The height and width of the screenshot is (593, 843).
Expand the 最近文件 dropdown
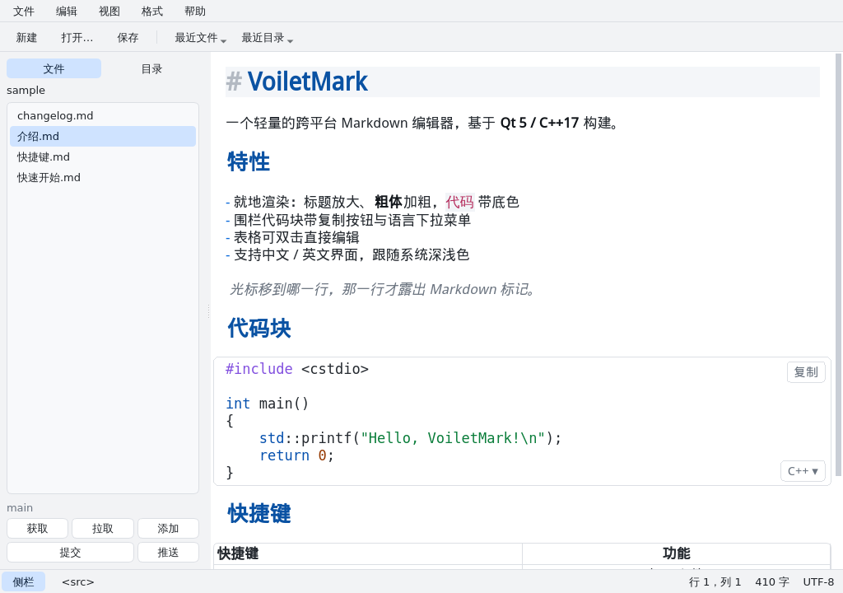click(201, 38)
